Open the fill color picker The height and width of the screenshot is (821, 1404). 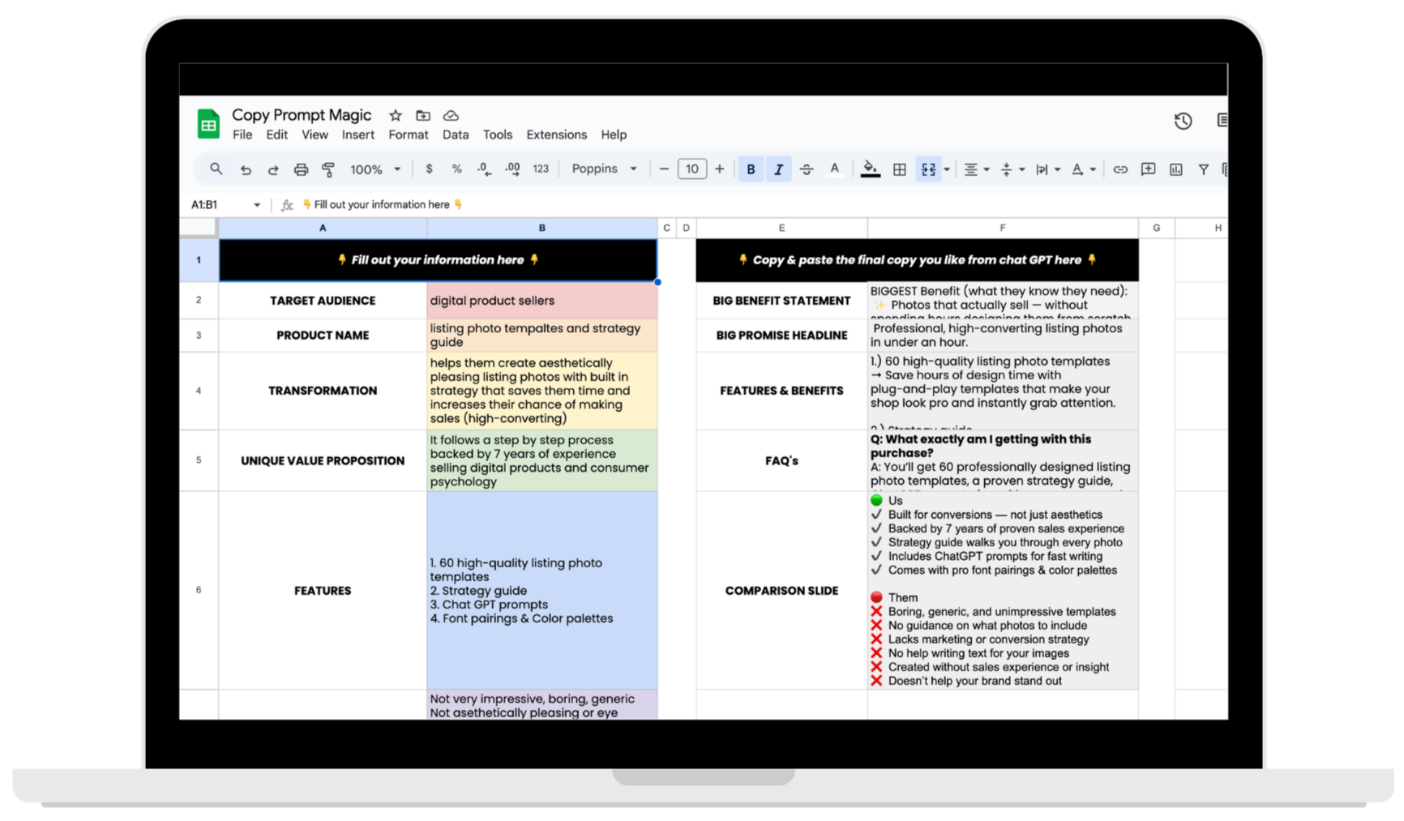(870, 169)
